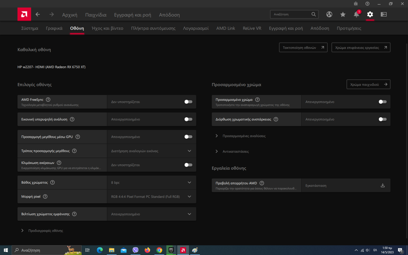Switch to Λογαριασμοί tab
This screenshot has width=408, height=255.
point(196,28)
